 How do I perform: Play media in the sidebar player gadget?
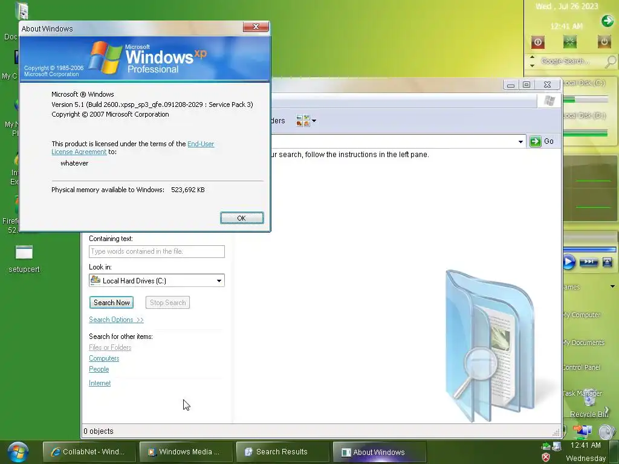point(568,262)
